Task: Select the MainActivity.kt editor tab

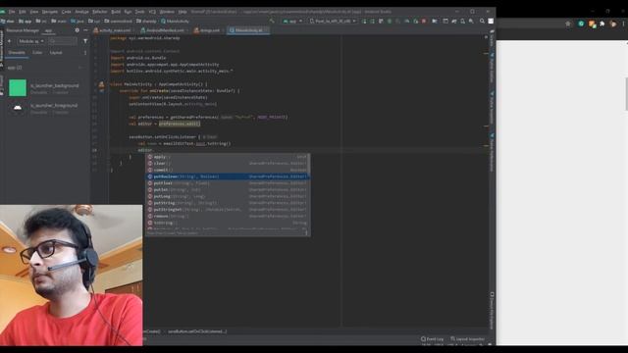Action: click(247, 30)
